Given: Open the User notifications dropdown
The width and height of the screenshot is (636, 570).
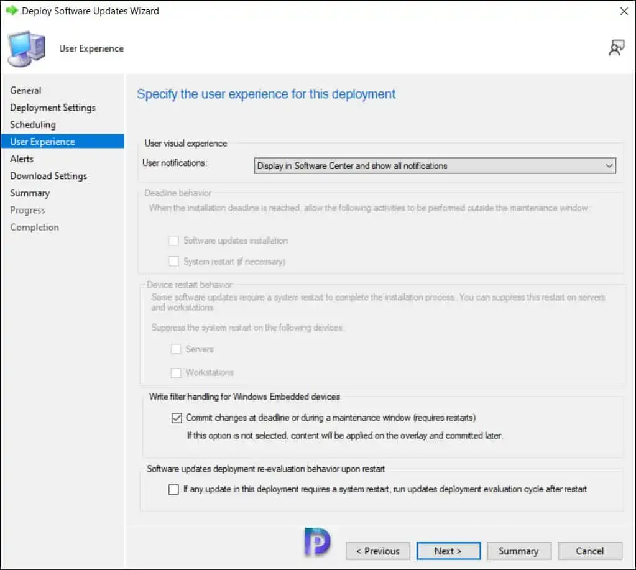Looking at the screenshot, I should pyautogui.click(x=435, y=166).
